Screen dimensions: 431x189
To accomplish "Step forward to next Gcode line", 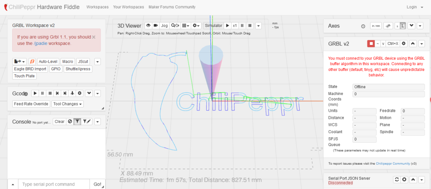I will [64, 93].
